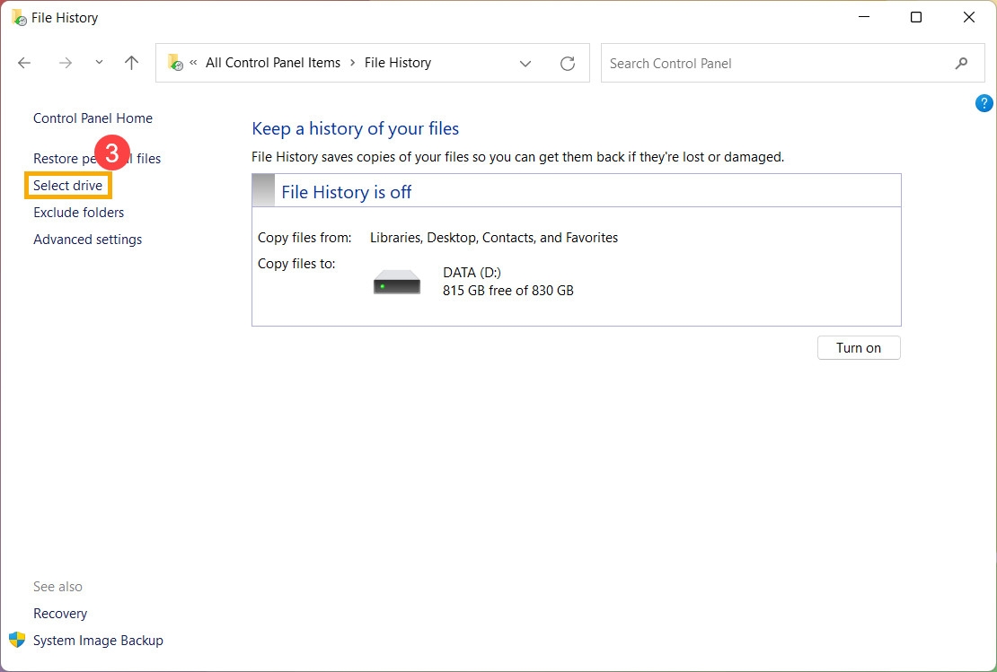This screenshot has width=997, height=672.
Task: Expand chevron after All Control Panel Items
Action: click(x=352, y=63)
